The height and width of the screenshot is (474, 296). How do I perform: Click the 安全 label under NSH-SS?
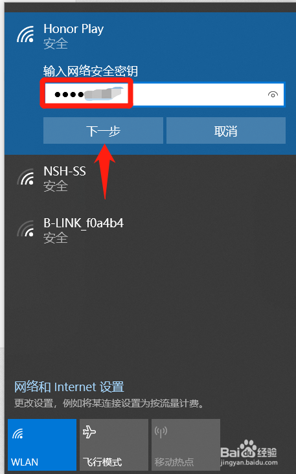56,186
